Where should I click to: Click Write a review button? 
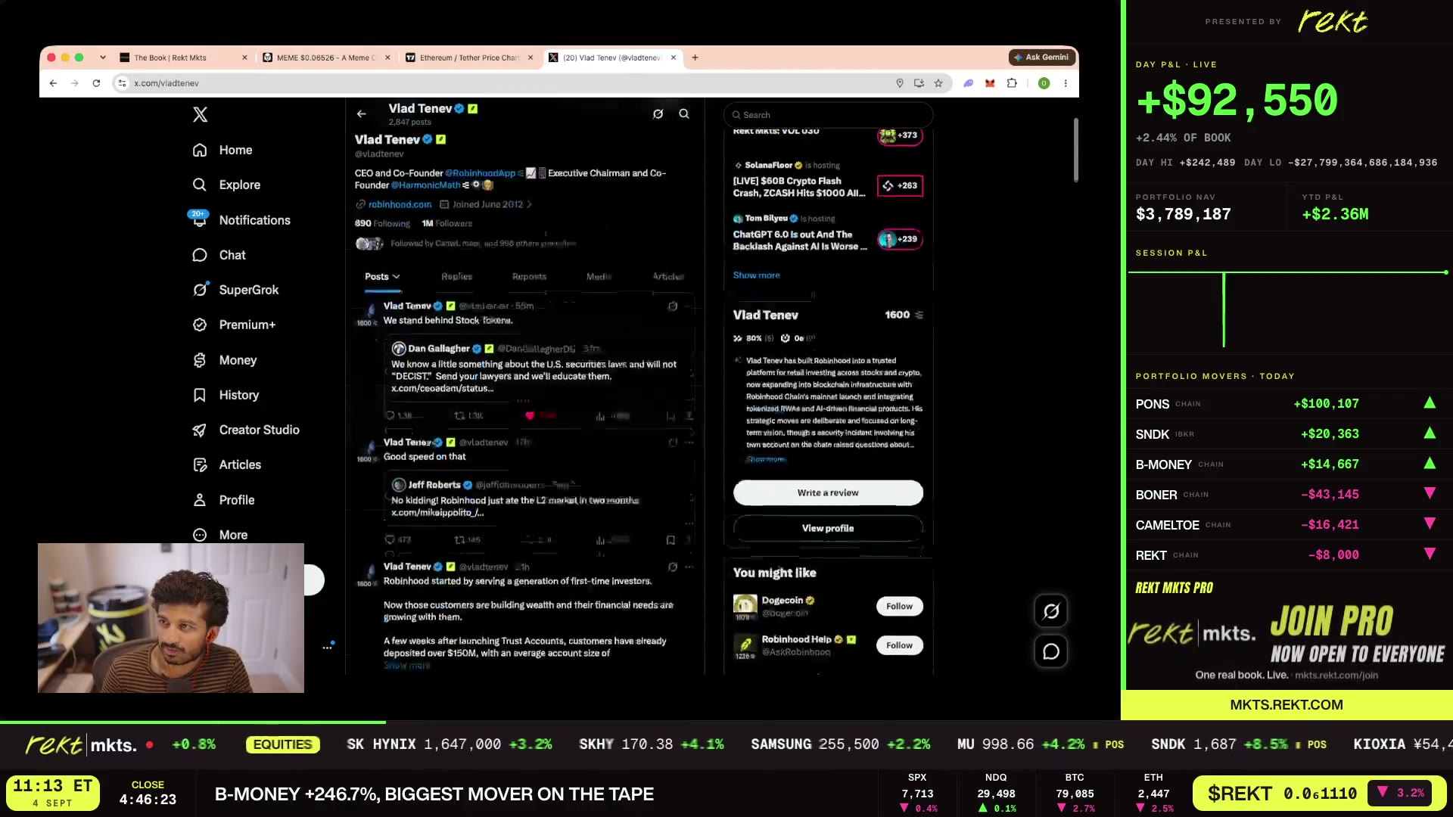(828, 492)
